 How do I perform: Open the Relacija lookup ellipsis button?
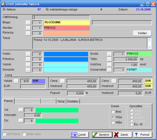pos(28,33)
